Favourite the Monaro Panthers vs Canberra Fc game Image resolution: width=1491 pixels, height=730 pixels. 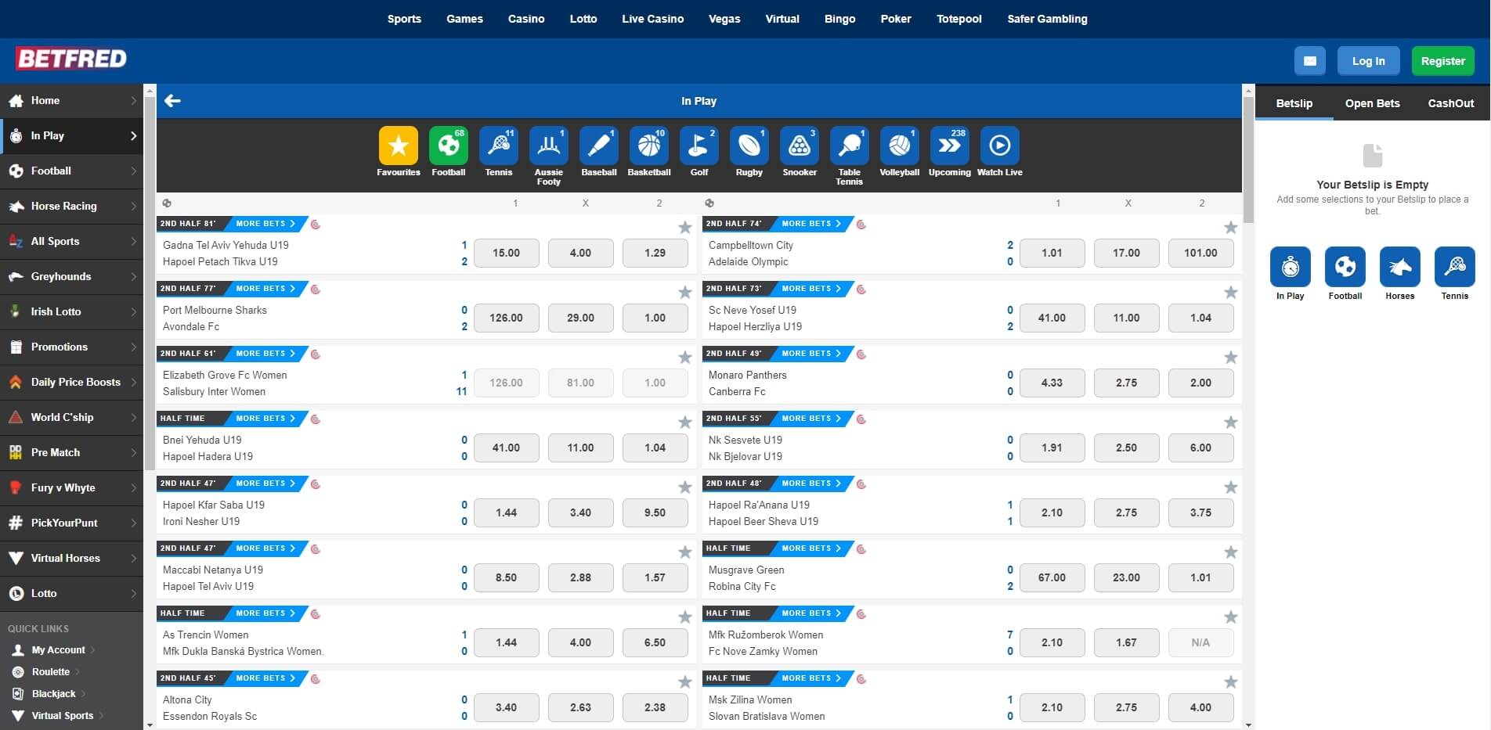pyautogui.click(x=1230, y=357)
